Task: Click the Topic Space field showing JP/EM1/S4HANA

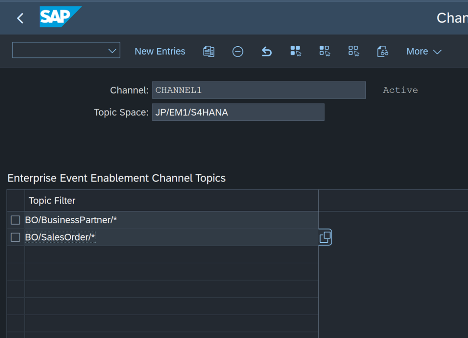Action: point(238,112)
